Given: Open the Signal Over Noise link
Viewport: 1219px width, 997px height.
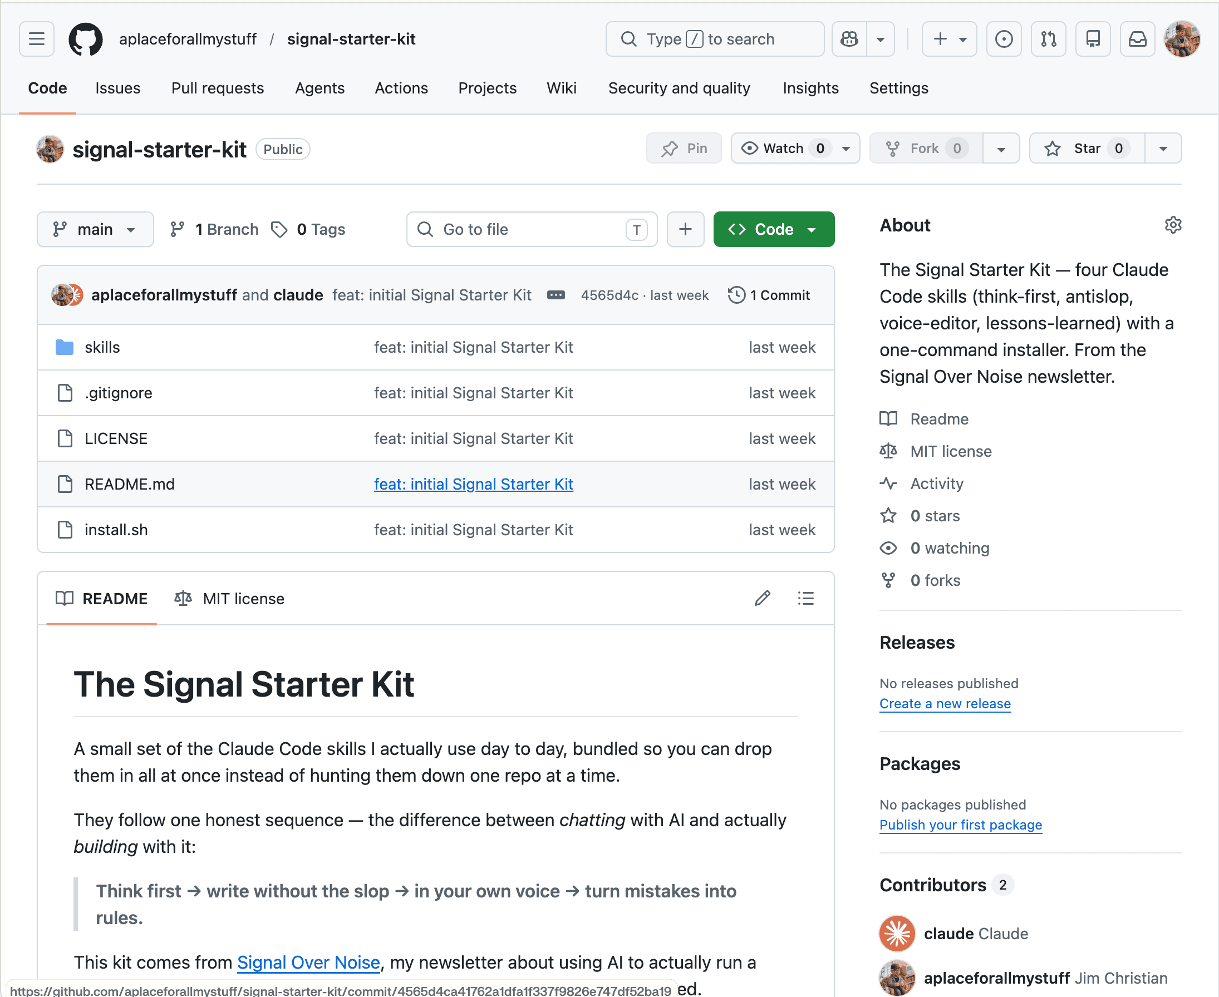Looking at the screenshot, I should (308, 962).
